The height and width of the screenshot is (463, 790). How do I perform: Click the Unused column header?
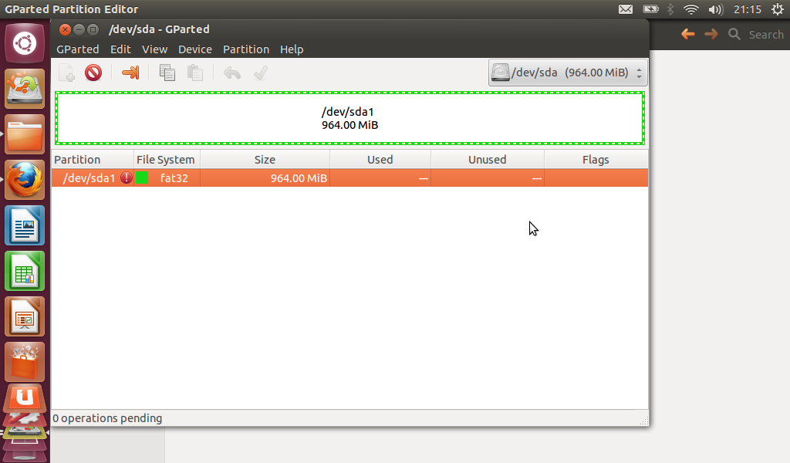(487, 160)
